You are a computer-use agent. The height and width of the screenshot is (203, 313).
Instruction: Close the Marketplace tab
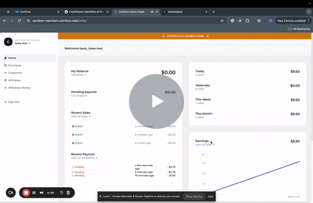pos(206,12)
